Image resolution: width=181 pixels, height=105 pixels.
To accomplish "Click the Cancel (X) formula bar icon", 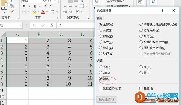I will click(x=34, y=25).
